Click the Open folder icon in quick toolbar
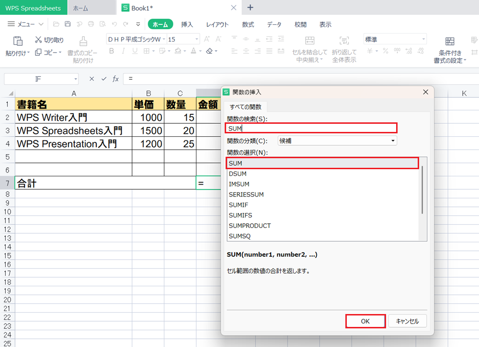The height and width of the screenshot is (347, 479). coord(56,24)
